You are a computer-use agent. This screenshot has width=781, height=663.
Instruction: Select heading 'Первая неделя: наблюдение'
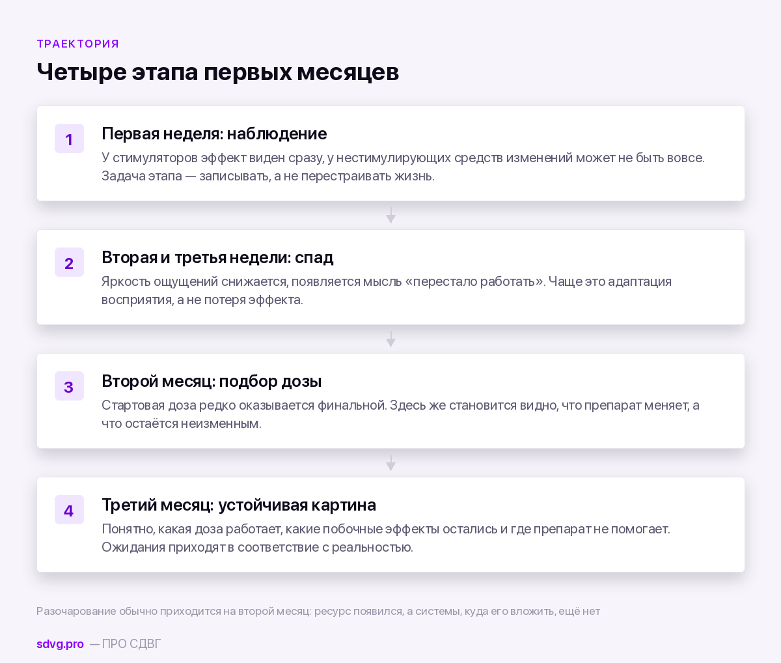click(214, 134)
